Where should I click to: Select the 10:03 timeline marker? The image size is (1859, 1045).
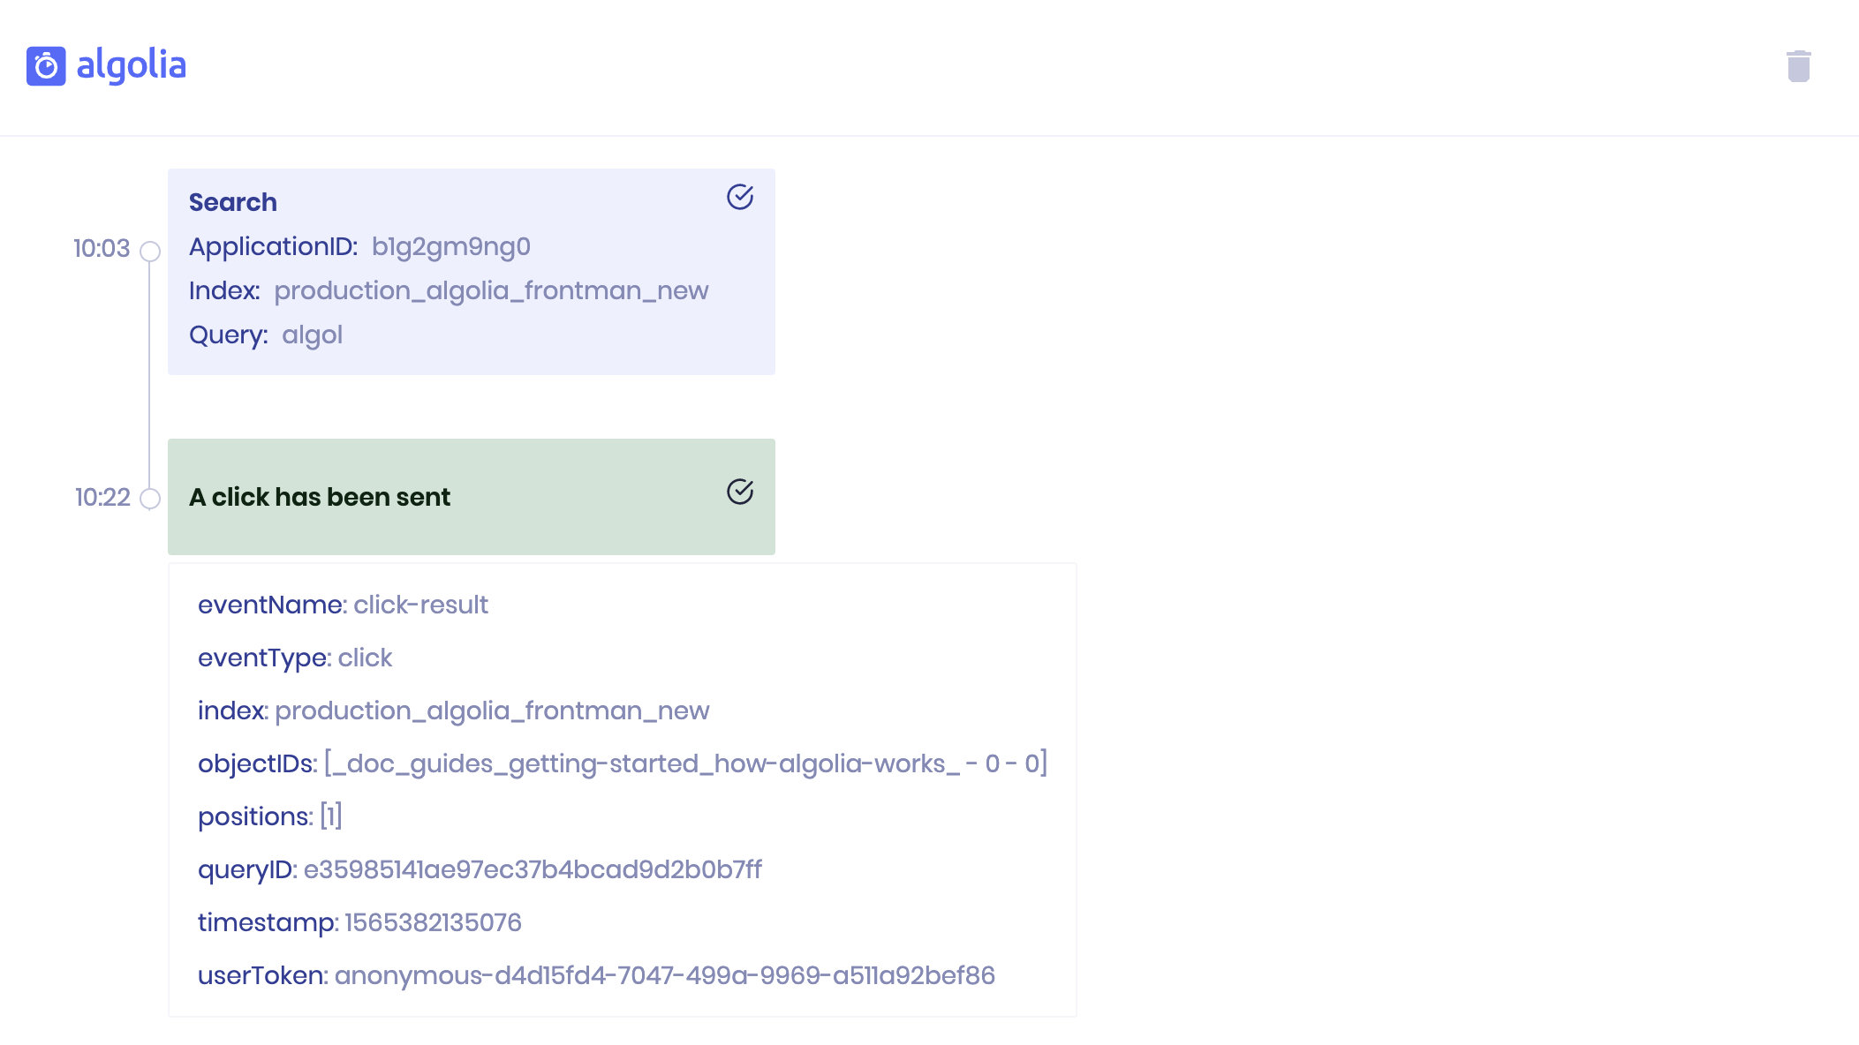151,252
